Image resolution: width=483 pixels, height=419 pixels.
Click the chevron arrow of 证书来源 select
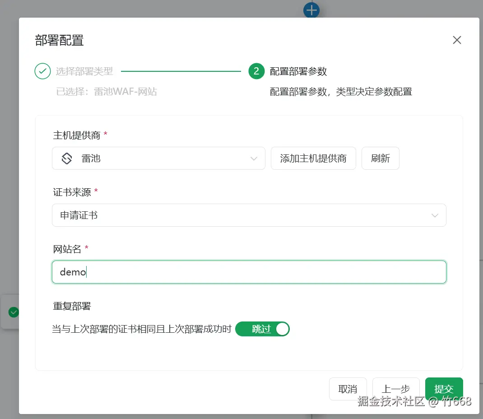coord(435,215)
